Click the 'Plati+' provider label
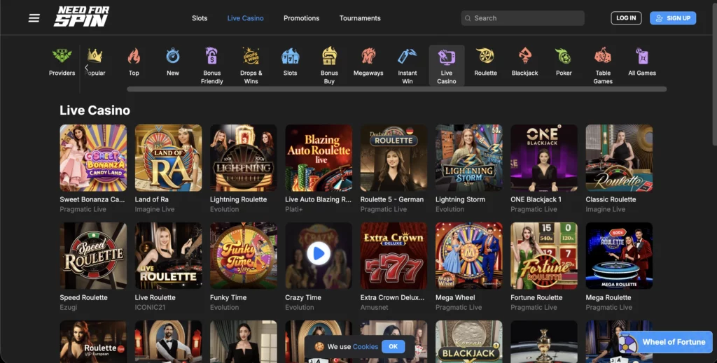 tap(294, 209)
